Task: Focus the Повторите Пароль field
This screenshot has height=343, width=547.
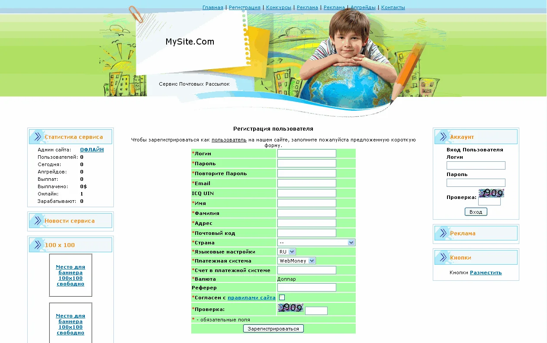Action: [x=307, y=173]
